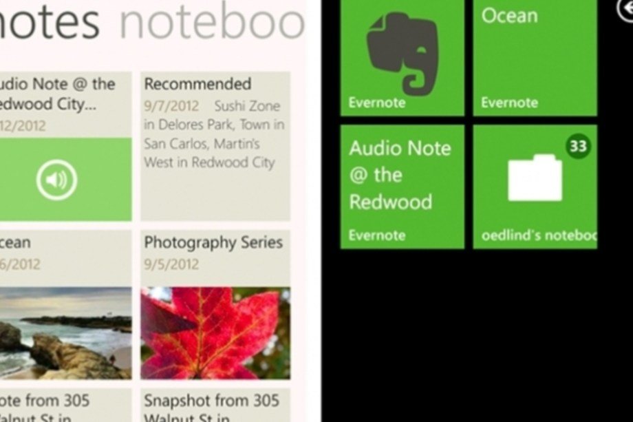Open the Photography Series note title
Viewport: 633px width, 422px height.
(x=213, y=242)
